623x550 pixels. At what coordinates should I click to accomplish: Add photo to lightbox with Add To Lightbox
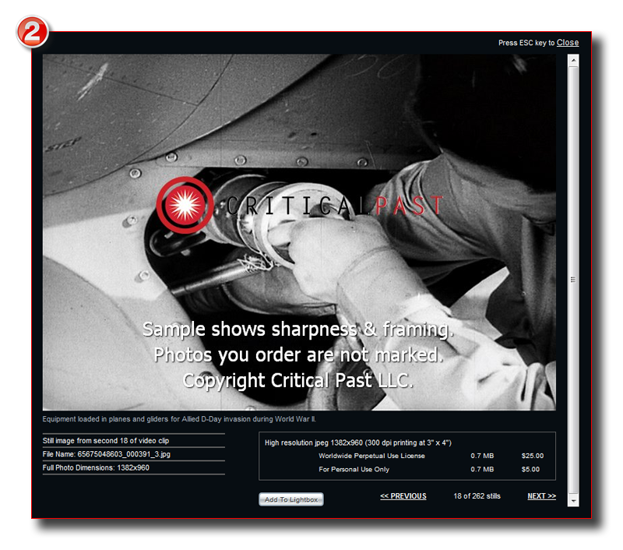(291, 499)
